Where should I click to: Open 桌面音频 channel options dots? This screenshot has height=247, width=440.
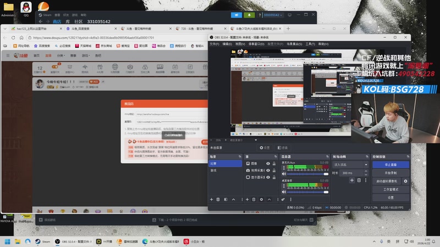(284, 186)
